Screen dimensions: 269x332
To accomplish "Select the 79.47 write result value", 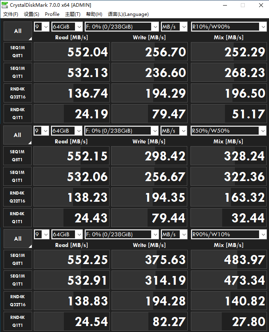I will tap(150, 114).
